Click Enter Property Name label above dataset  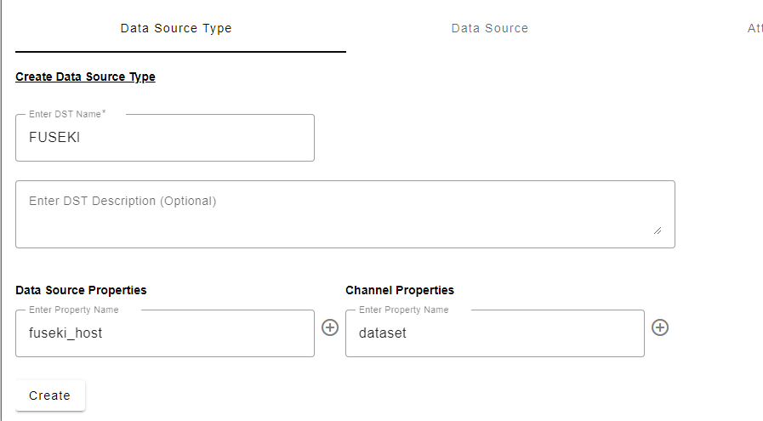pos(404,310)
